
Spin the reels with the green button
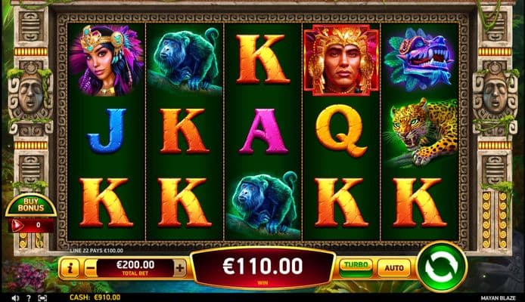click(x=442, y=267)
